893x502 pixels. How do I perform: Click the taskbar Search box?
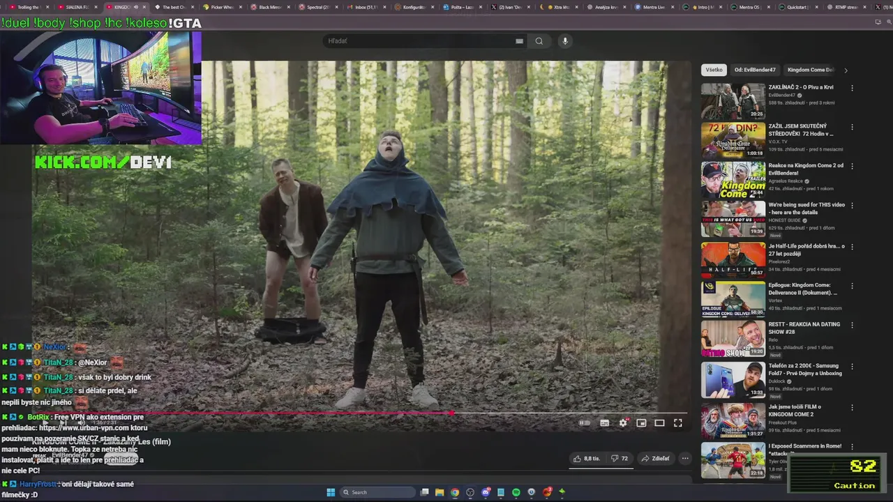click(377, 492)
